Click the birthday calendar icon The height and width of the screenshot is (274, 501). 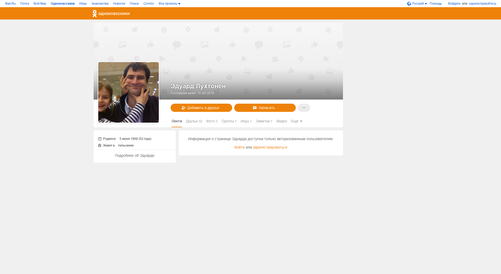tap(100, 139)
